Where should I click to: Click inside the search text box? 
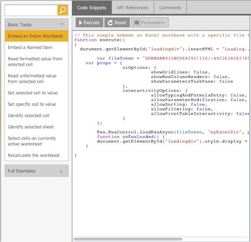click(31, 10)
